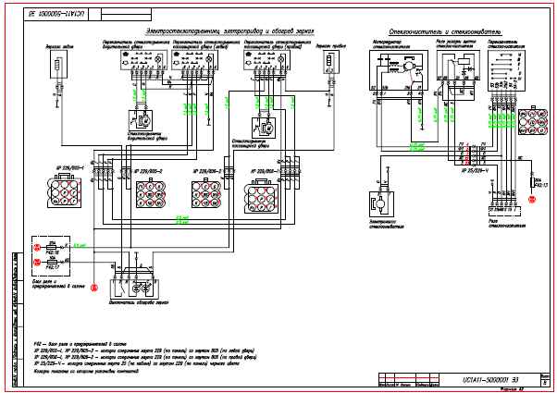The height and width of the screenshot is (393, 557).
Task: Click the F42:13 fuse symbol
Action: 532,183
